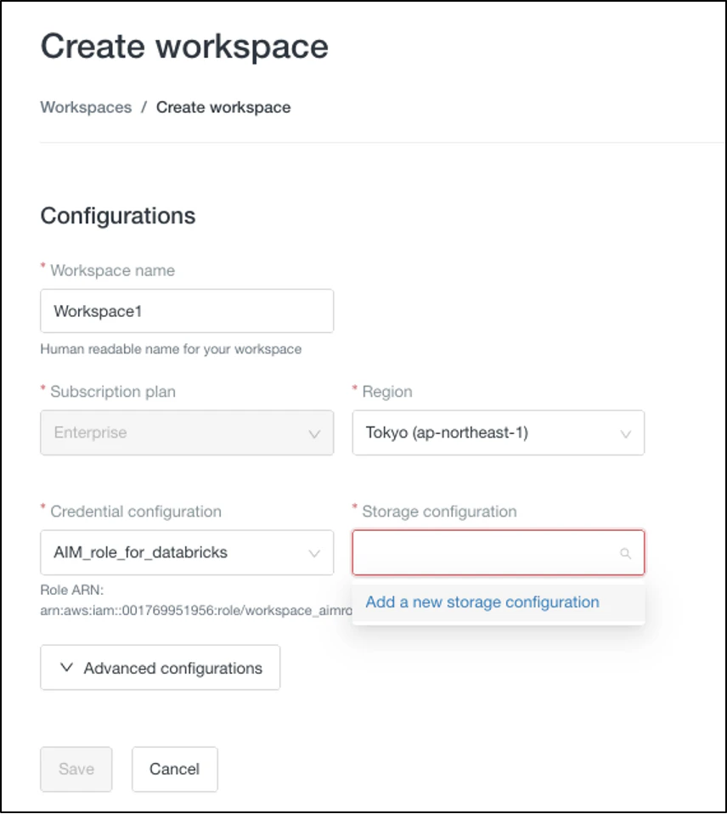Open the Region dropdown showing Tokyo (ap-northeast-1)
Viewport: 727px width, 814px height.
[x=499, y=433]
